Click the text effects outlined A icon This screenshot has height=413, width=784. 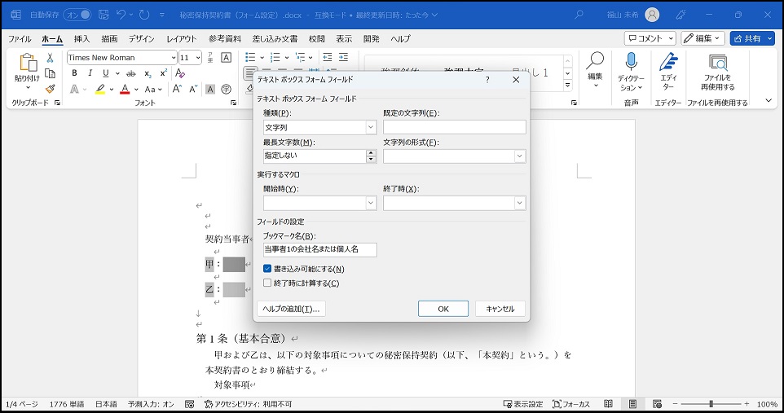tap(74, 89)
